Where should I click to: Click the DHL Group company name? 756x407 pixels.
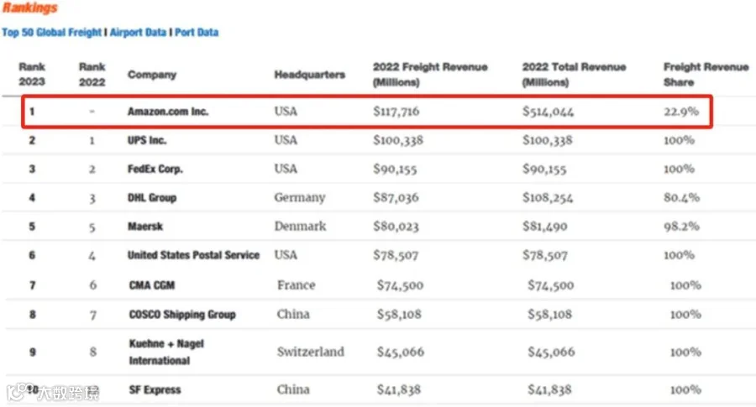pos(152,197)
